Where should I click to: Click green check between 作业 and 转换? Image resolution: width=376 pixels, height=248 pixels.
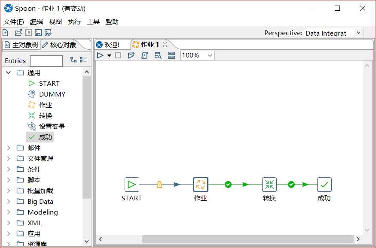click(228, 184)
